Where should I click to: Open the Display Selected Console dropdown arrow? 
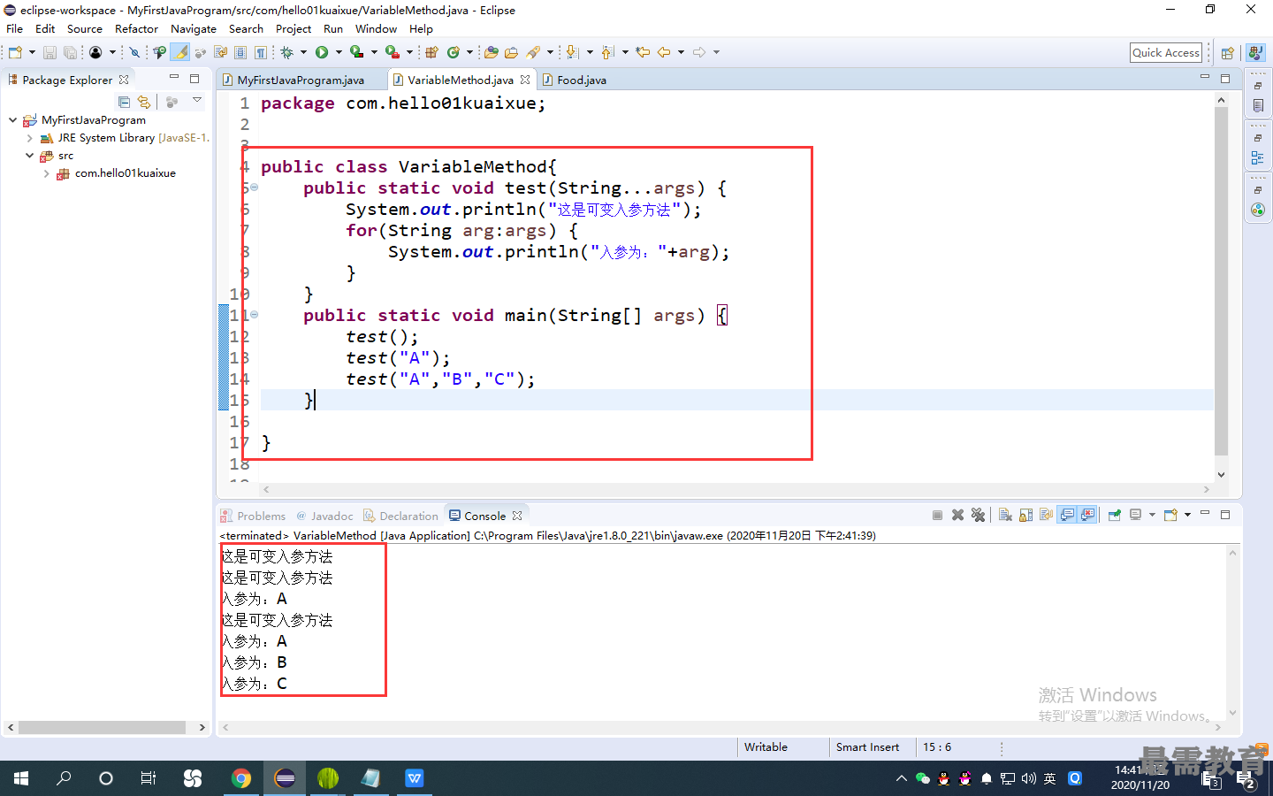point(1152,515)
